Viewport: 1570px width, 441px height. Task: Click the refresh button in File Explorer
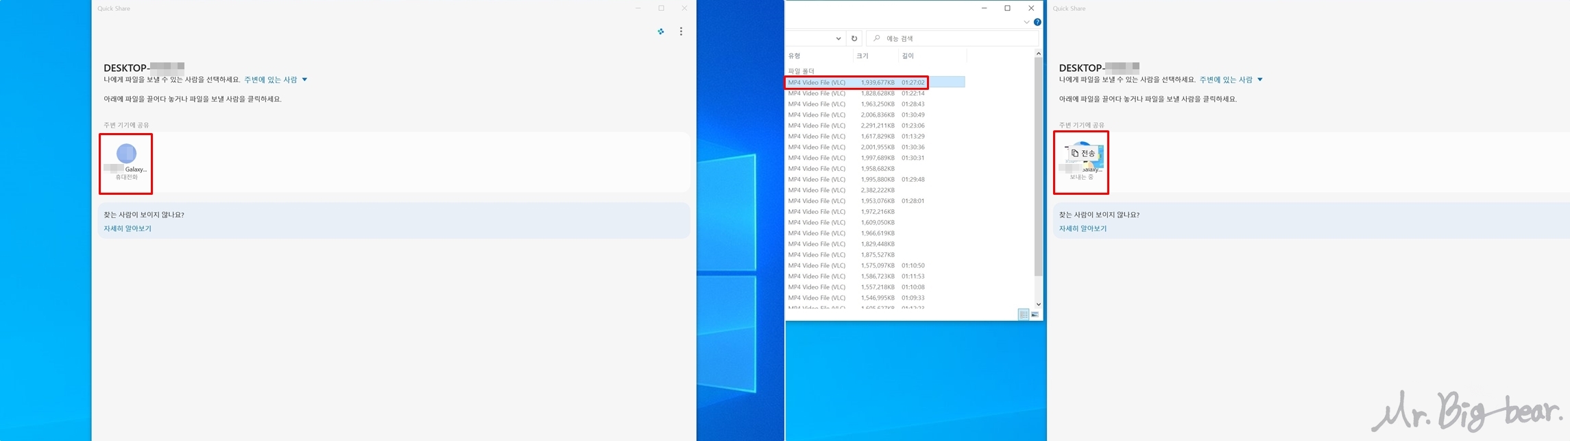(854, 38)
